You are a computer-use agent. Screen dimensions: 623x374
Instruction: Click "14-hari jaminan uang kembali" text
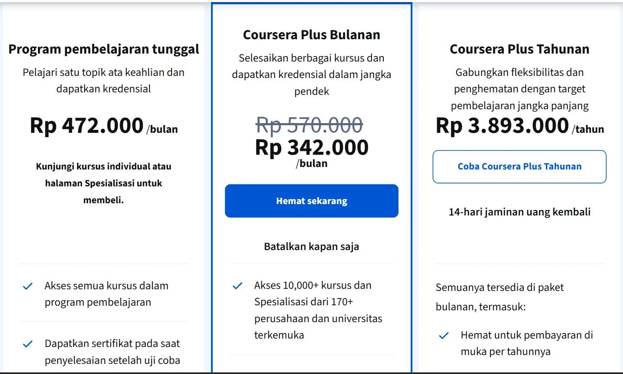click(519, 212)
